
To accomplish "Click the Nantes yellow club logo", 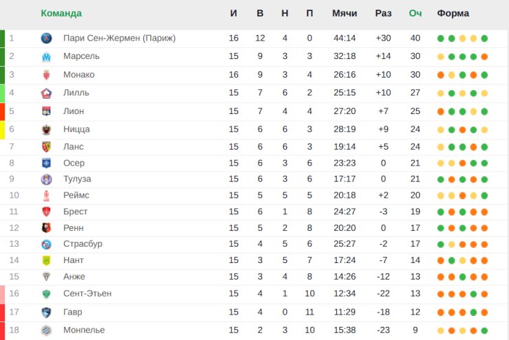I will tap(46, 260).
